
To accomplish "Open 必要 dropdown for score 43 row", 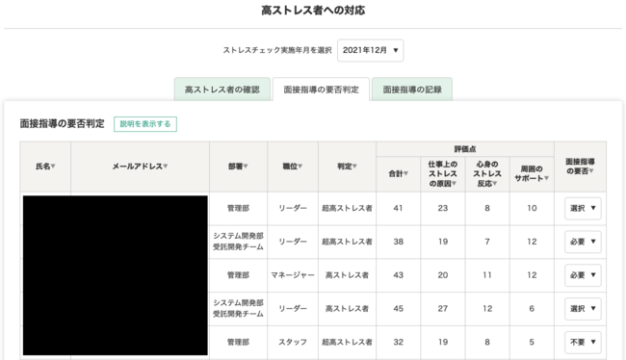I will click(583, 275).
